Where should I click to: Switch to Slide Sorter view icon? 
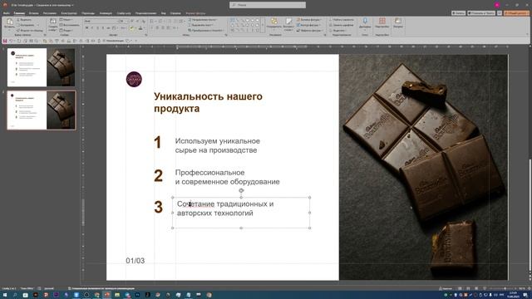click(x=468, y=288)
